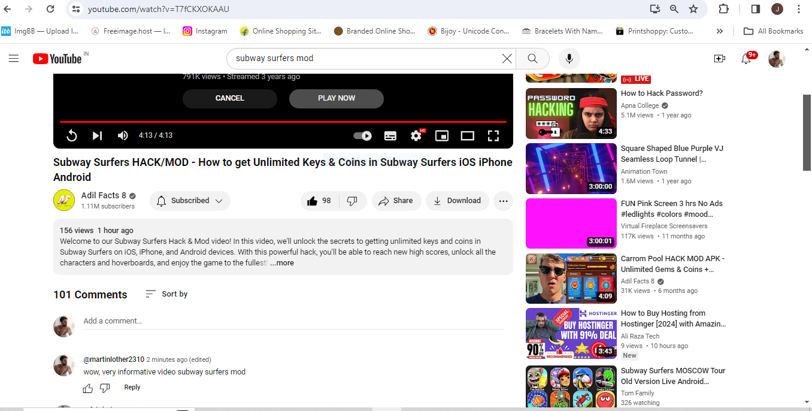Image resolution: width=812 pixels, height=411 pixels.
Task: Open player settings gear
Action: [x=416, y=135]
